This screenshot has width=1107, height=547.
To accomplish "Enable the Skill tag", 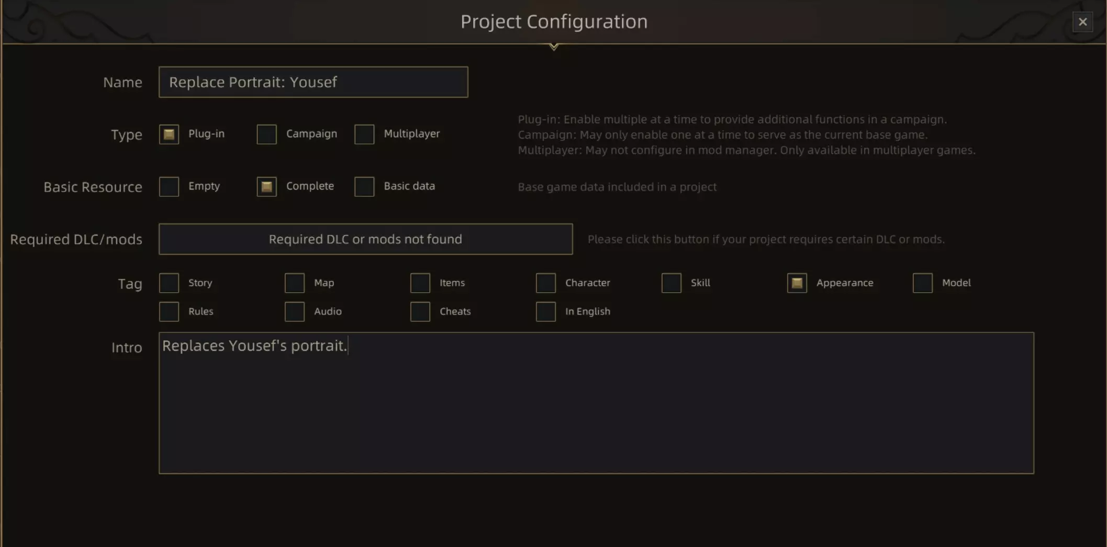I will tap(672, 283).
